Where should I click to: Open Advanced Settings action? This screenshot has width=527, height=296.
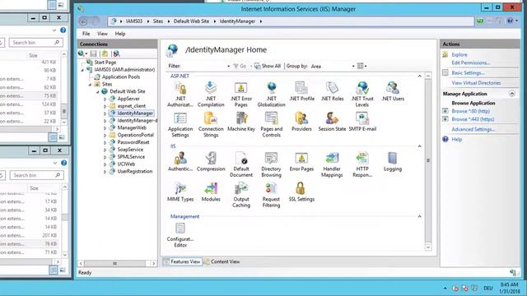(x=473, y=129)
